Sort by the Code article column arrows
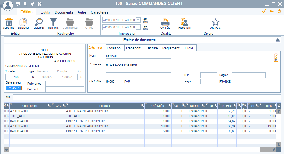The image size is (284, 154). point(11,104)
